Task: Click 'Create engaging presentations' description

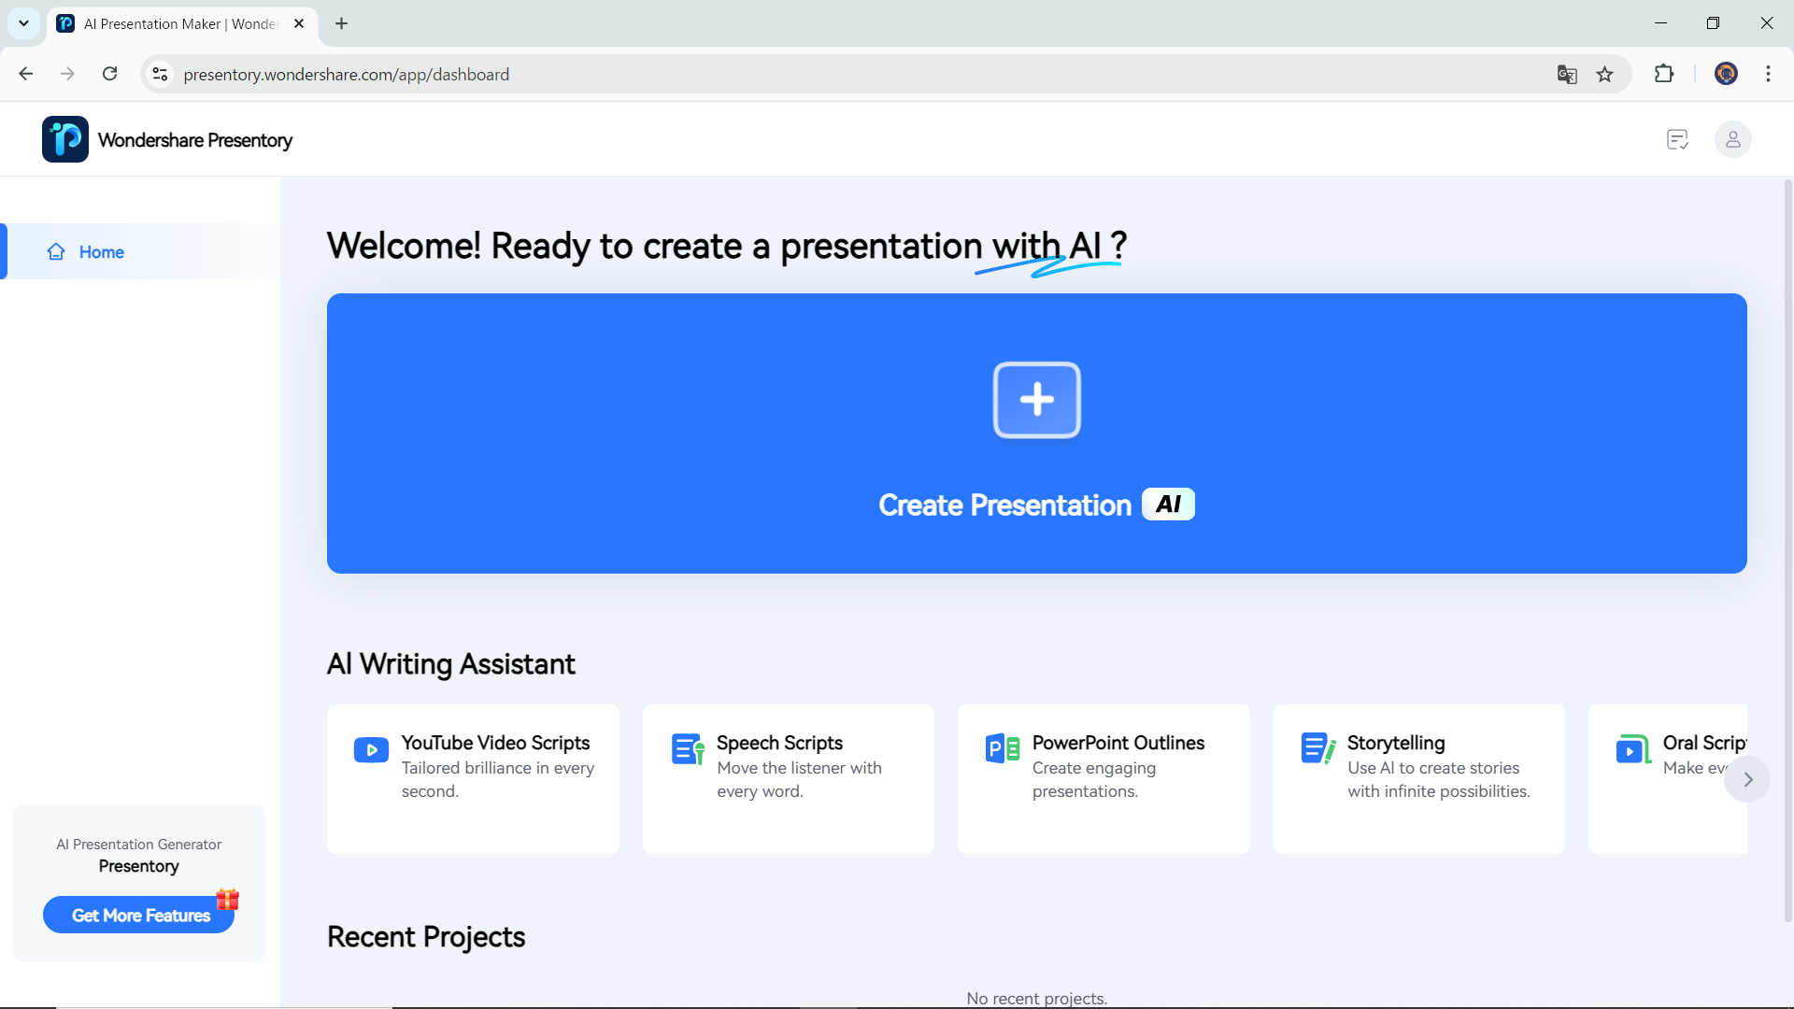Action: [1094, 779]
